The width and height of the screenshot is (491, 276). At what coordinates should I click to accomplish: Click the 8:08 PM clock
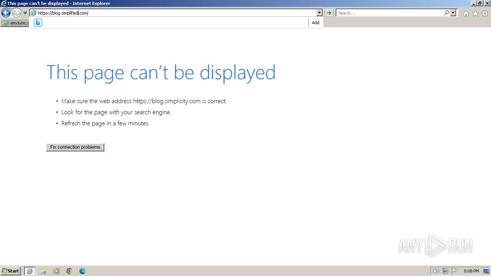tap(471, 271)
